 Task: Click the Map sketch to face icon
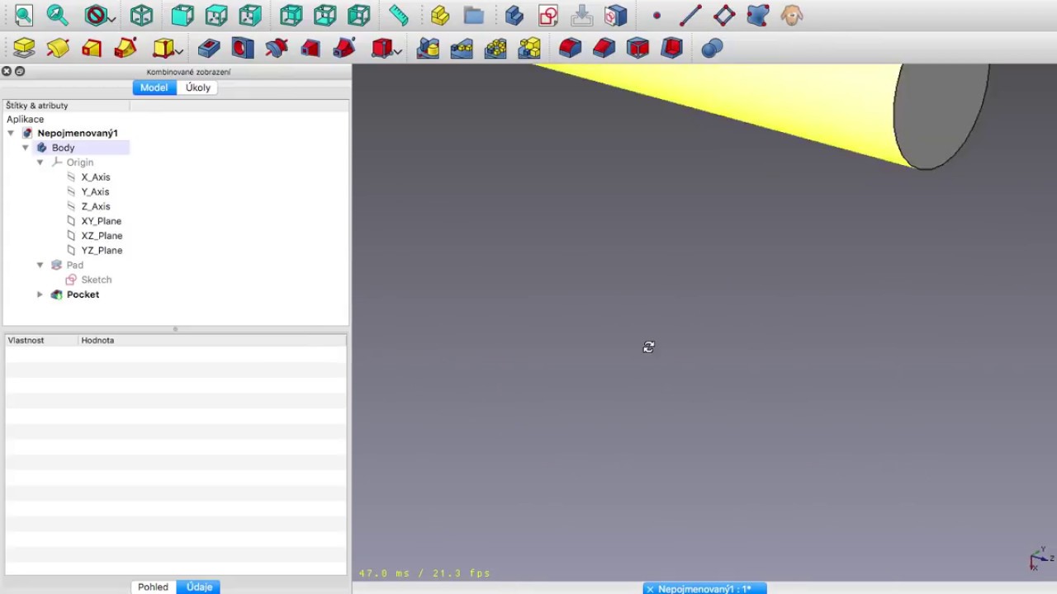point(615,15)
